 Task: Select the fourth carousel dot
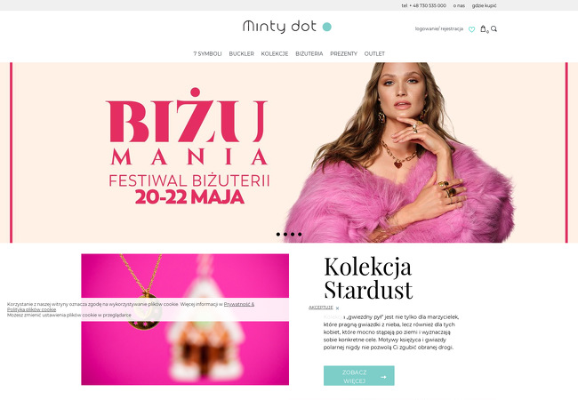pyautogui.click(x=300, y=235)
